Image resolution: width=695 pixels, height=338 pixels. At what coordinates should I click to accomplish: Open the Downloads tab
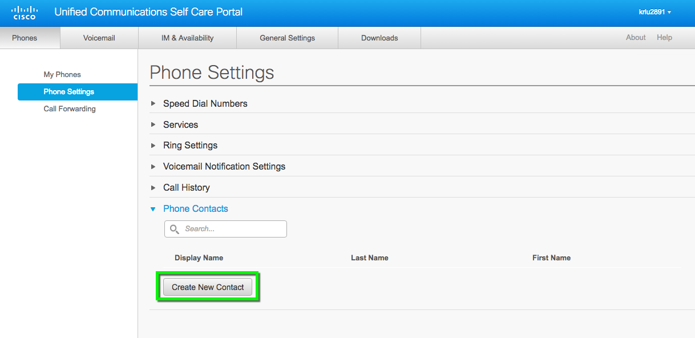pyautogui.click(x=379, y=38)
